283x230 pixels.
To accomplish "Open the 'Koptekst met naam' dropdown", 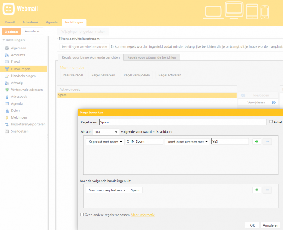I will (x=105, y=141).
